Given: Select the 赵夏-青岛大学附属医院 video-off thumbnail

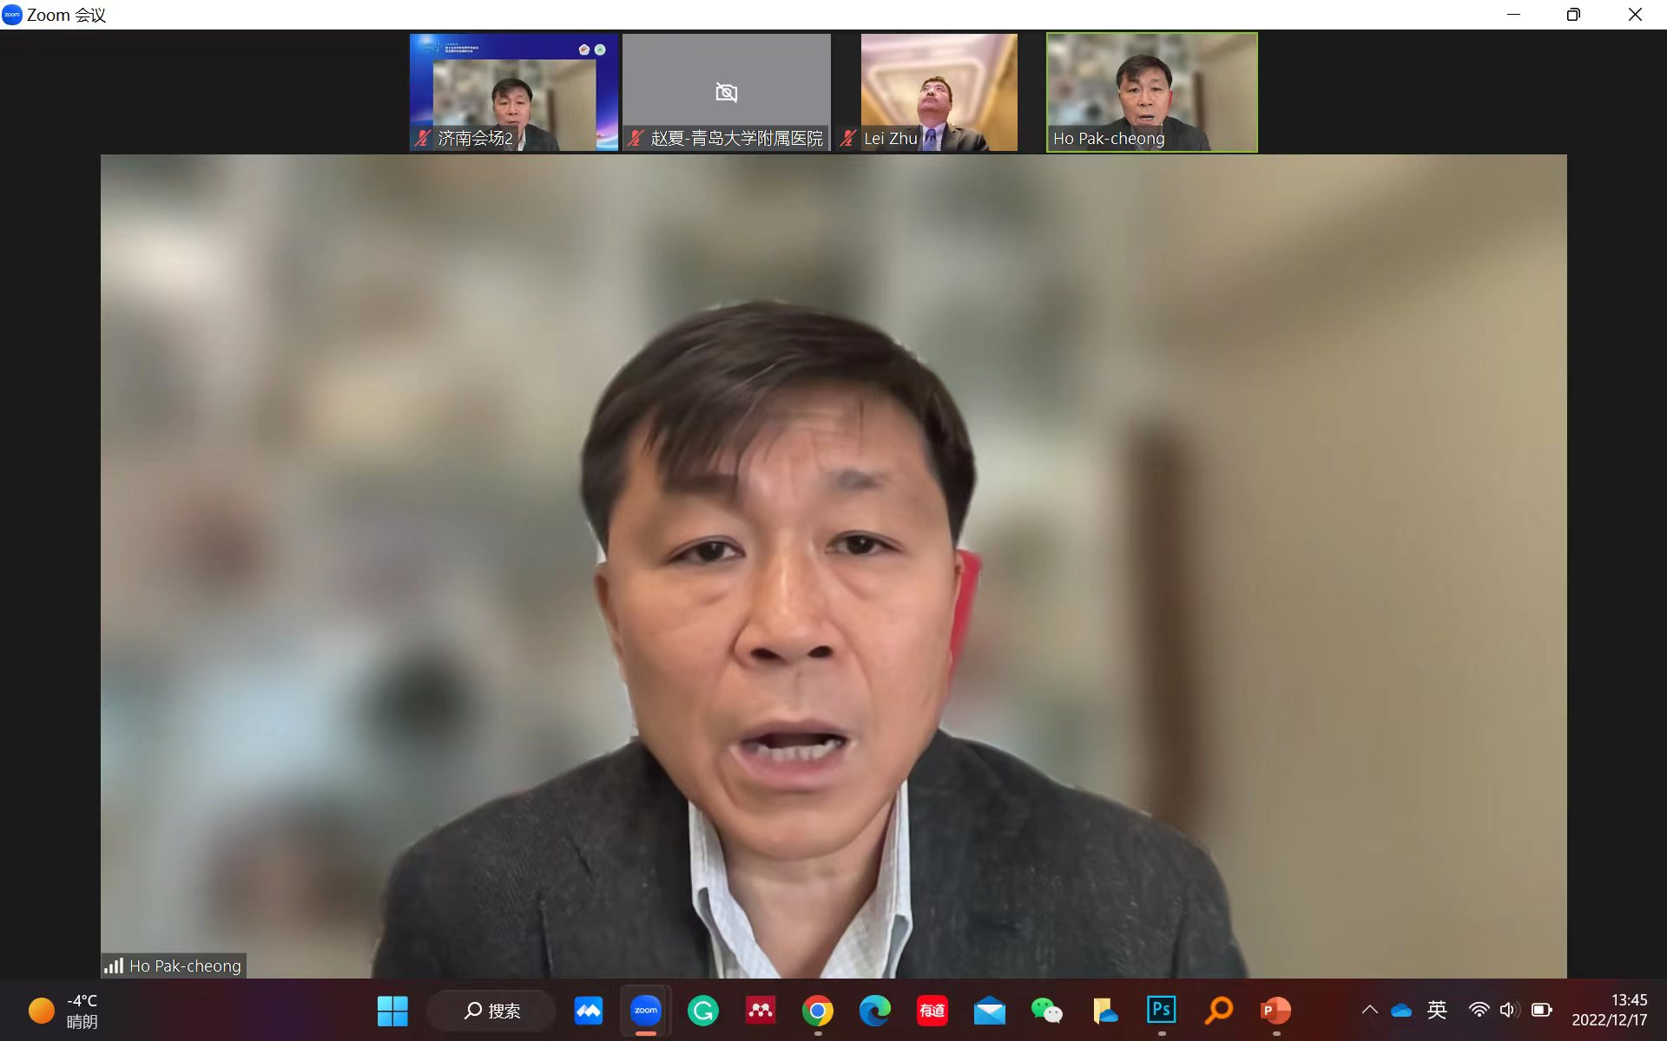Looking at the screenshot, I should point(727,92).
